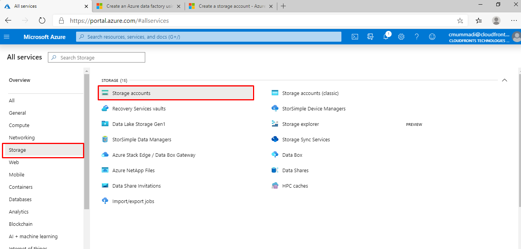Image resolution: width=521 pixels, height=249 pixels.
Task: Click the StorSimple Data Managers icon
Action: (x=105, y=139)
